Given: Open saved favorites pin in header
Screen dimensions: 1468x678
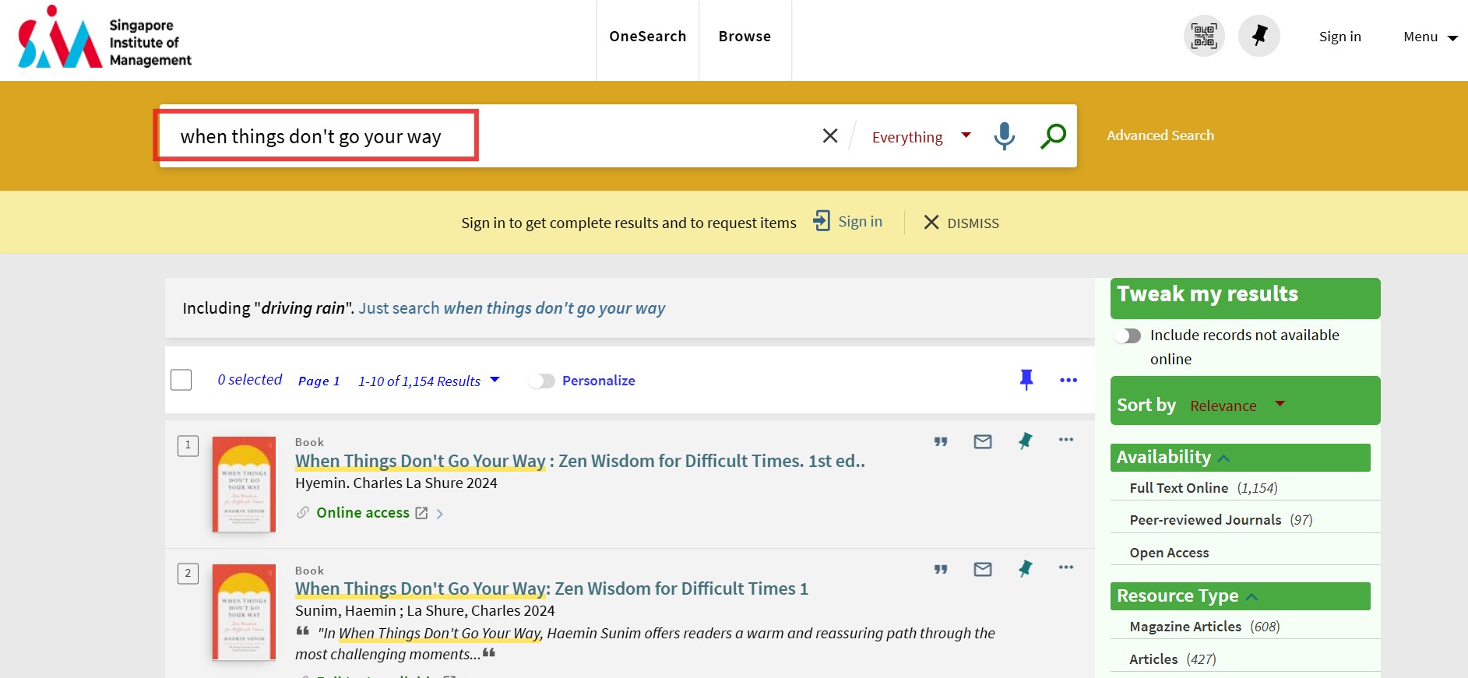Looking at the screenshot, I should coord(1259,36).
